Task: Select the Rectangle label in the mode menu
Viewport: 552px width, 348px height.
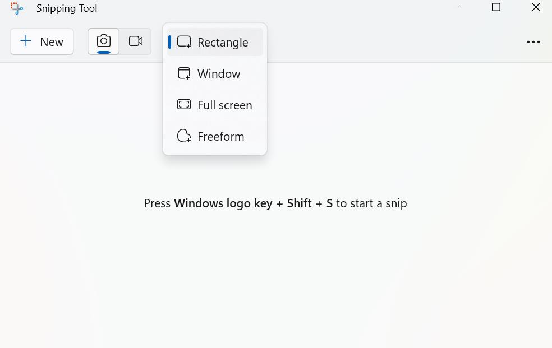Action: (x=223, y=43)
